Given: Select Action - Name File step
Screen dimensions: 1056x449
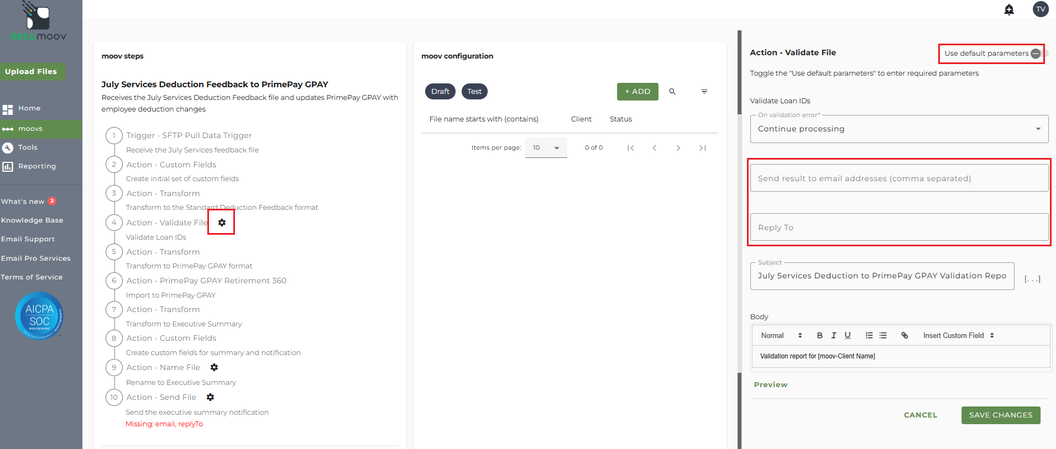Looking at the screenshot, I should point(163,367).
